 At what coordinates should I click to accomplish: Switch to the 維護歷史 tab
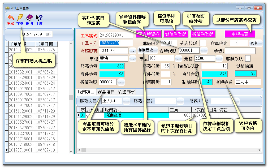[x=126, y=92]
